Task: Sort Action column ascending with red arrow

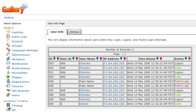Action: coord(189,58)
